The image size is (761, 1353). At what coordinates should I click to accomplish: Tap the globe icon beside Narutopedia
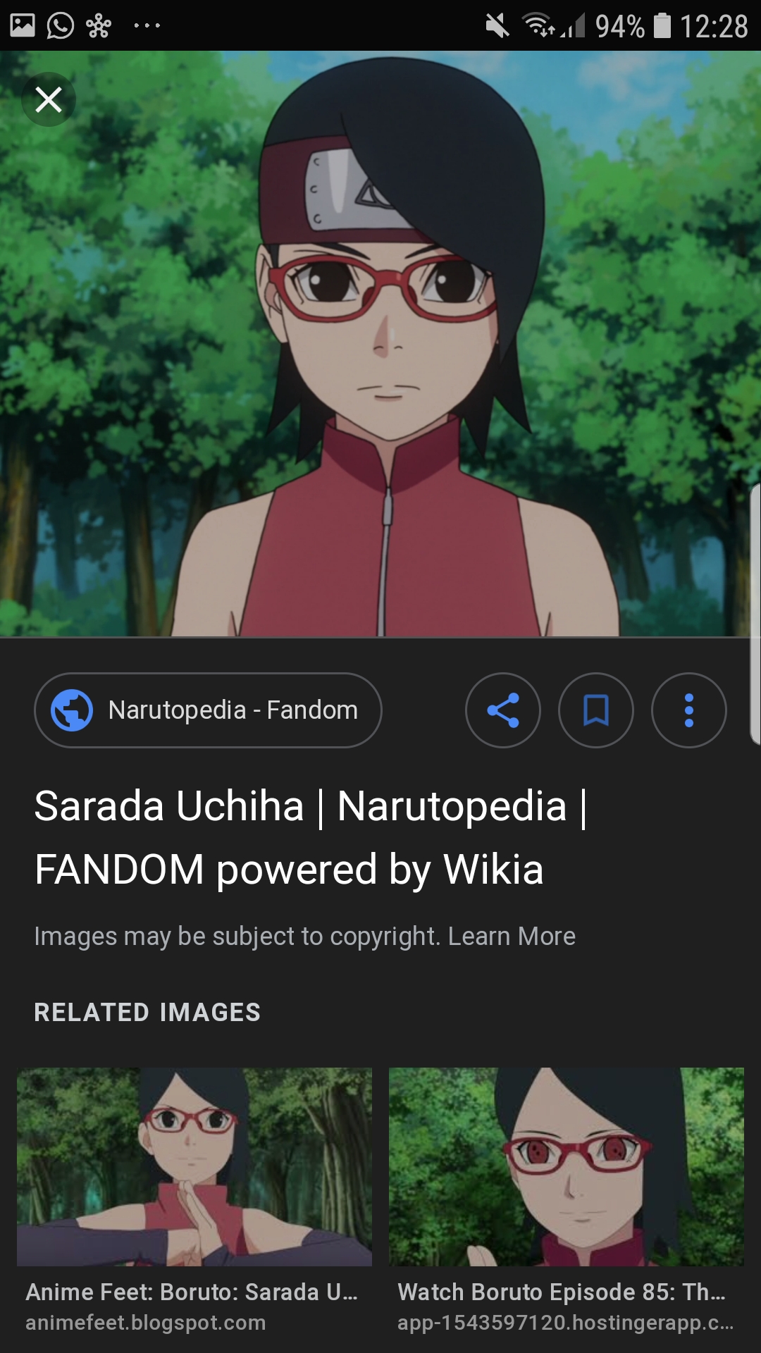(72, 710)
